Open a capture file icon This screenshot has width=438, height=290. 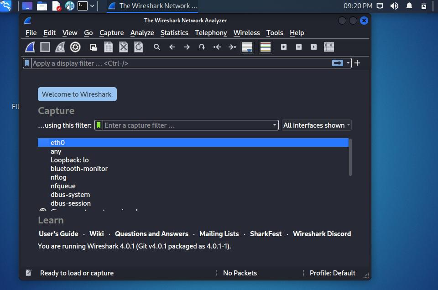[x=94, y=47]
